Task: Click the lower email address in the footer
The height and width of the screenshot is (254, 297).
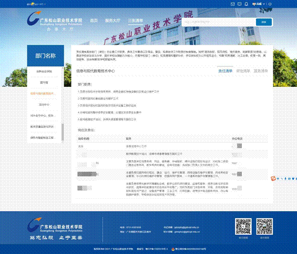Action: point(187,232)
